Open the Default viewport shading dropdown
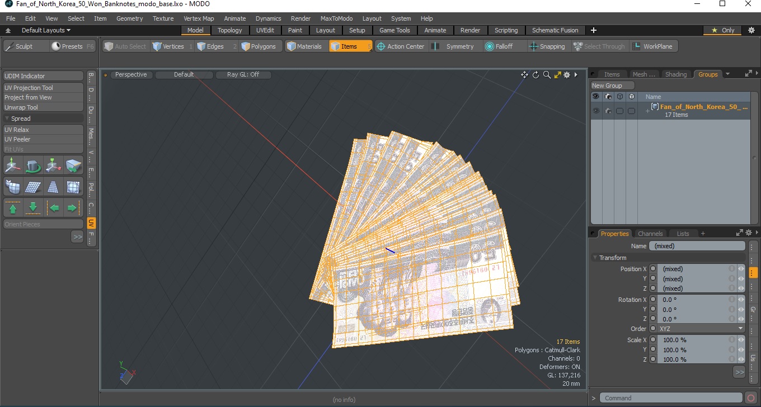This screenshot has height=407, width=761. click(184, 74)
